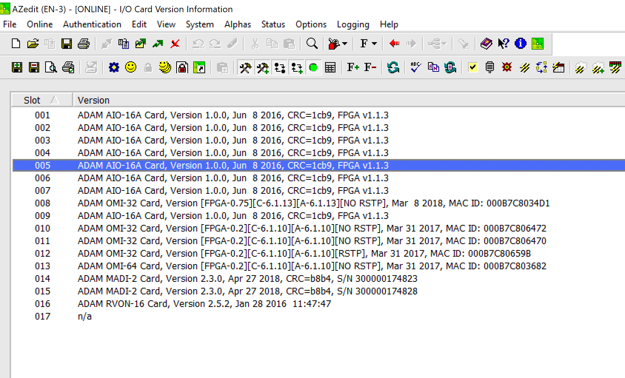Toggle hammer and wrench with green plus

tap(263, 67)
